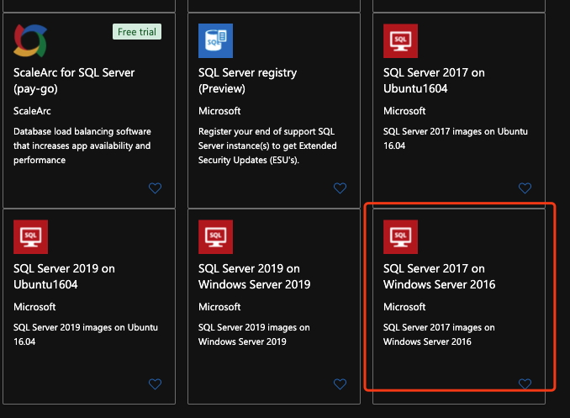This screenshot has height=418, width=570.
Task: Click the red SQL icon for SQL Server 2017 on Windows Server 2016
Action: coord(401,237)
